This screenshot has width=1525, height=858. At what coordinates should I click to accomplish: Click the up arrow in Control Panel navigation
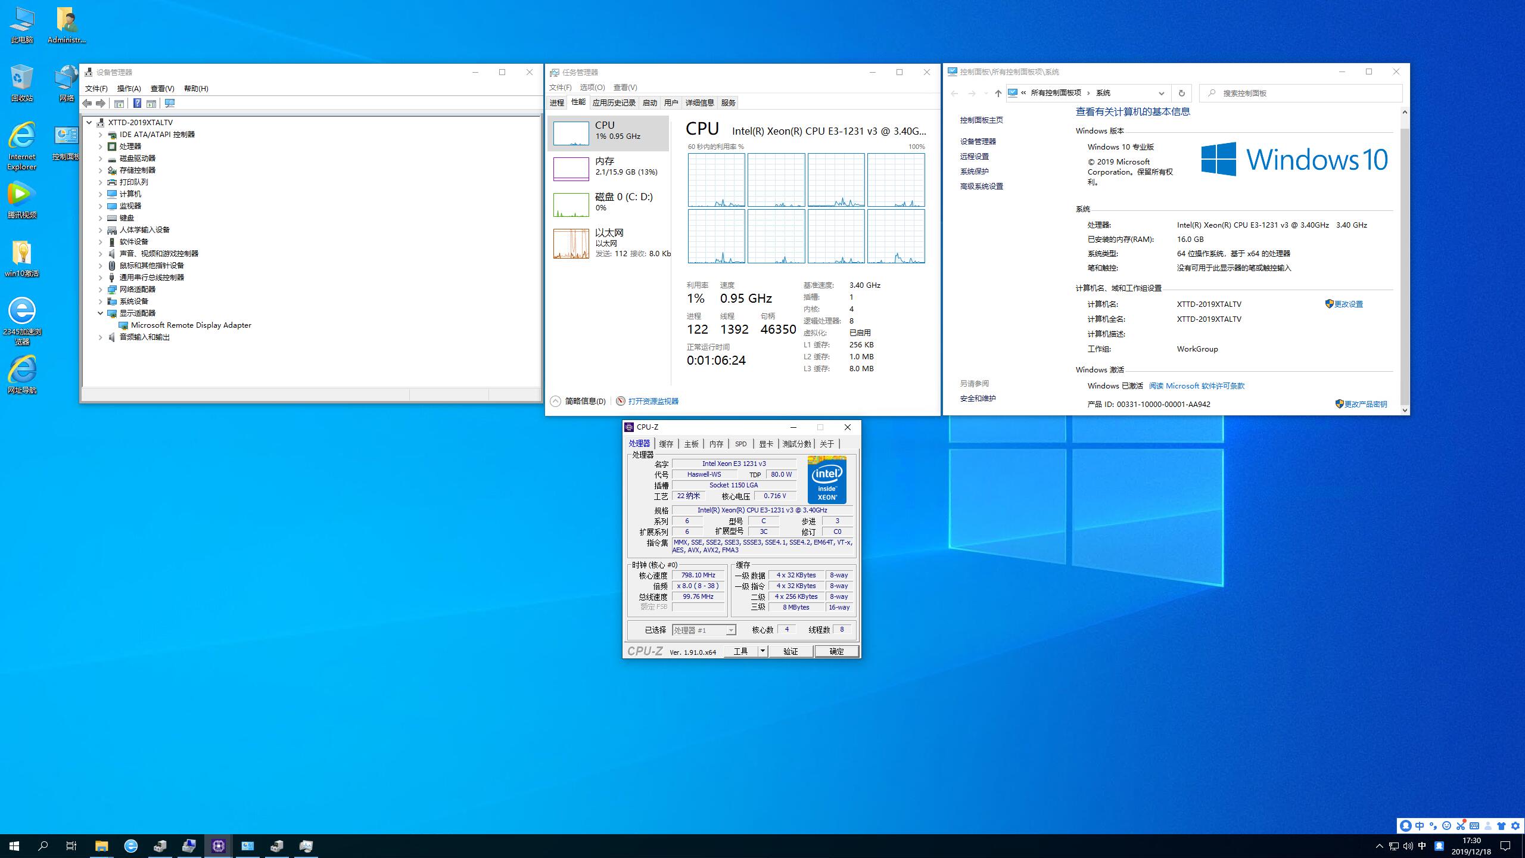click(998, 93)
